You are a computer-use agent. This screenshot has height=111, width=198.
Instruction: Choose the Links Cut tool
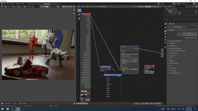(79, 18)
